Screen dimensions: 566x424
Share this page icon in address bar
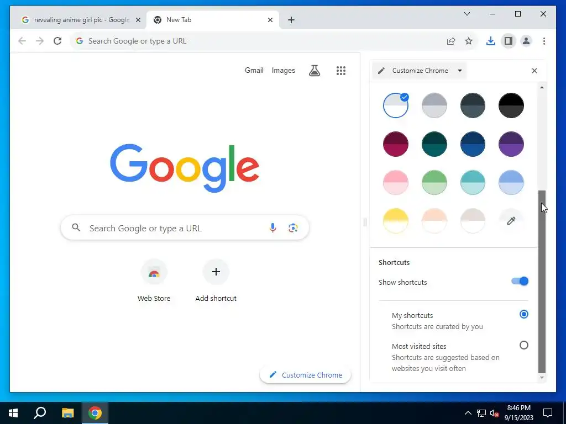[x=451, y=41]
